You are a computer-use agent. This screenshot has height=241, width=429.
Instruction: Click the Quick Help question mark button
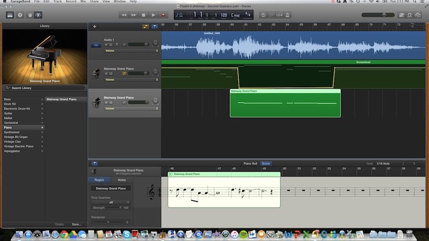pyautogui.click(x=20, y=15)
